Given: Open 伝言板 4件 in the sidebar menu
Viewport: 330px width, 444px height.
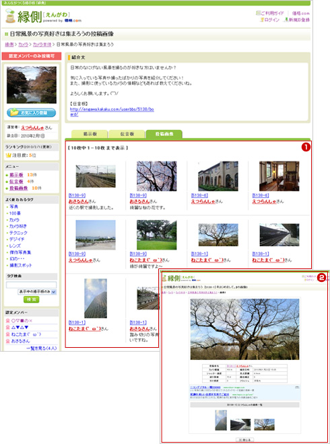Looking at the screenshot, I should [x=16, y=181].
